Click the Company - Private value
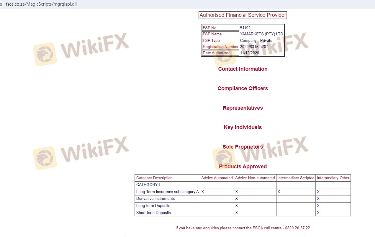Screen dimensions: 375x237 256,40
